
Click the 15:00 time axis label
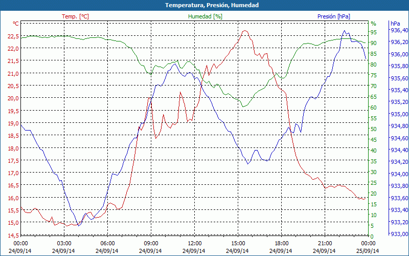238,244
